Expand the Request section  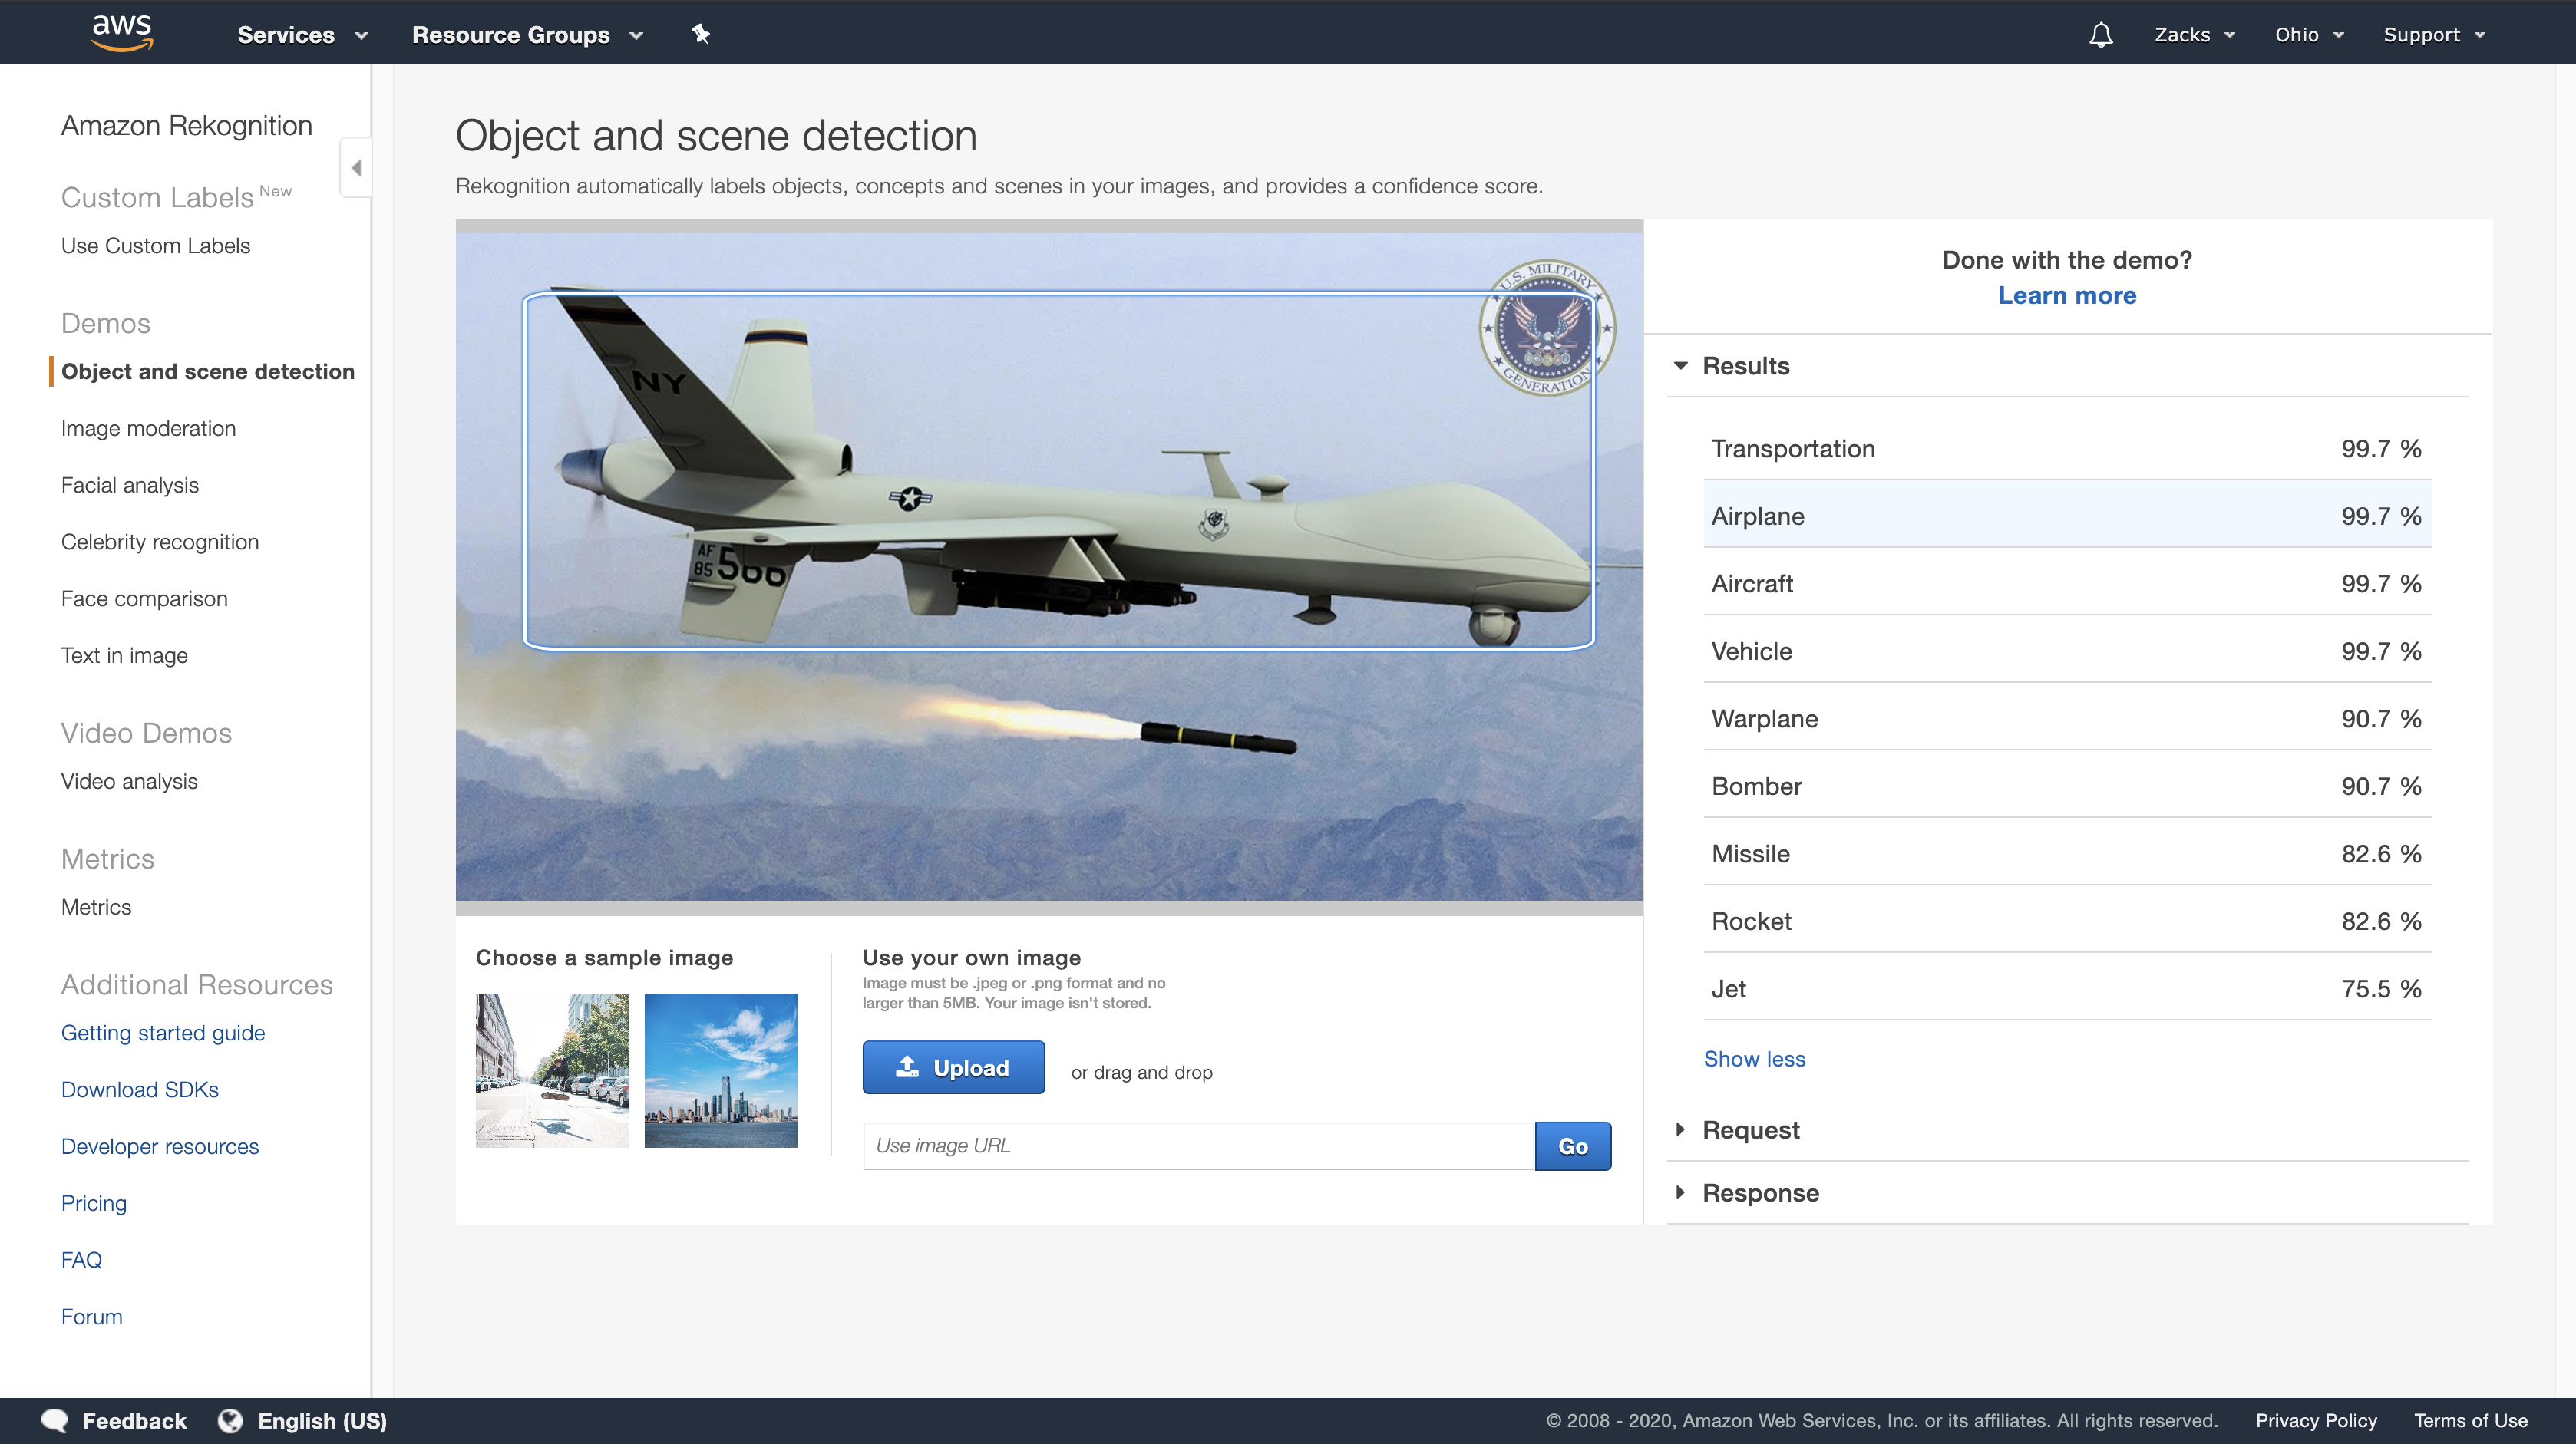(1680, 1129)
